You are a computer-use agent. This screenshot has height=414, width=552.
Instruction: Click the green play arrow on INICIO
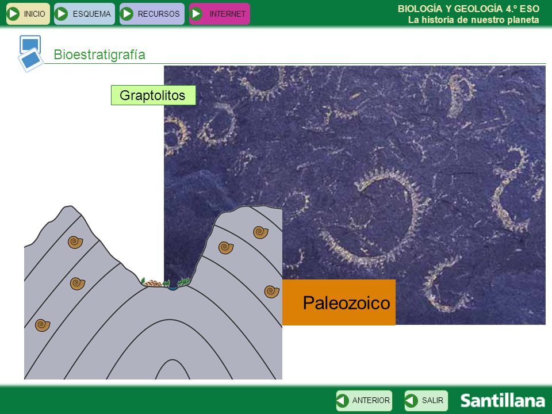pyautogui.click(x=13, y=14)
